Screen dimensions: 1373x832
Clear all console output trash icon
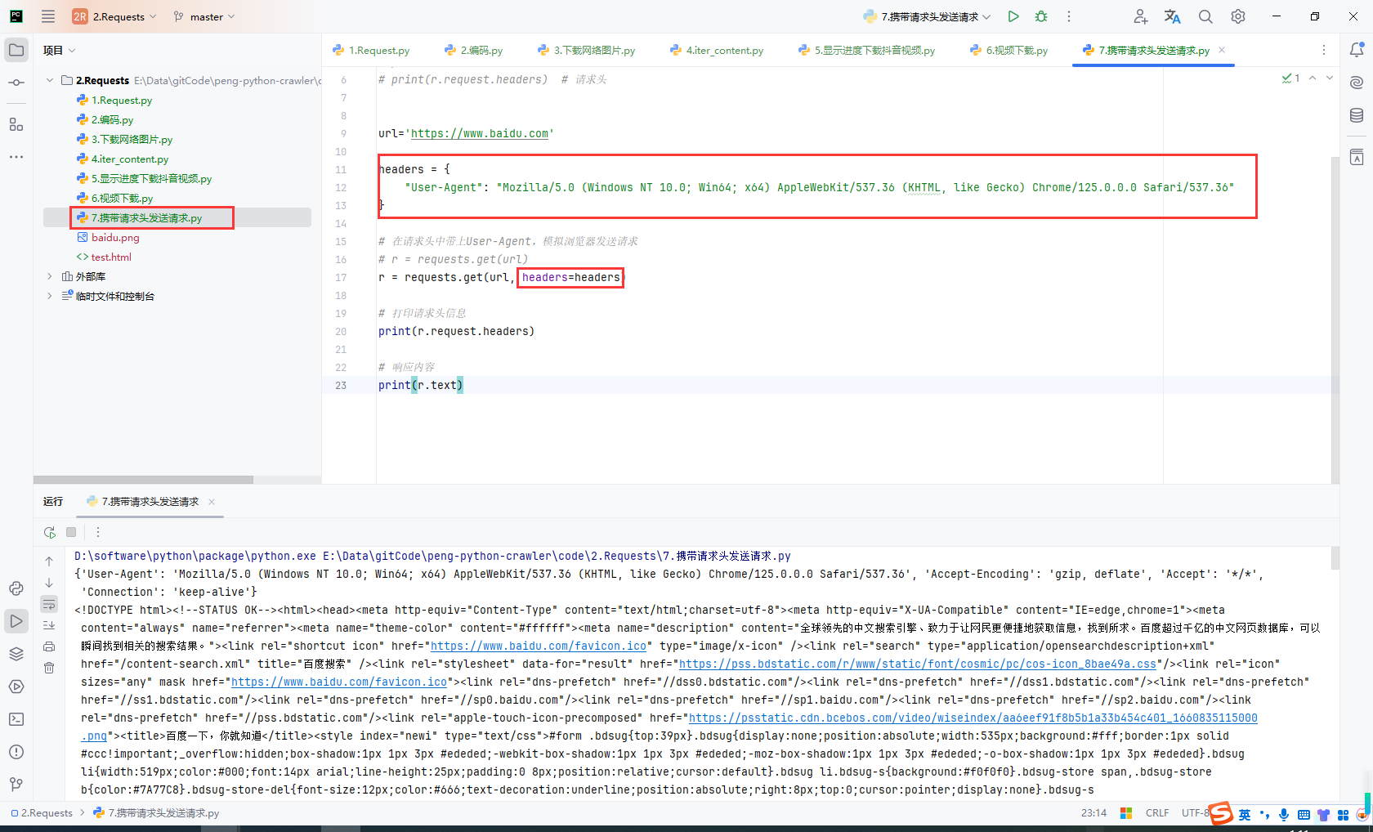point(49,668)
